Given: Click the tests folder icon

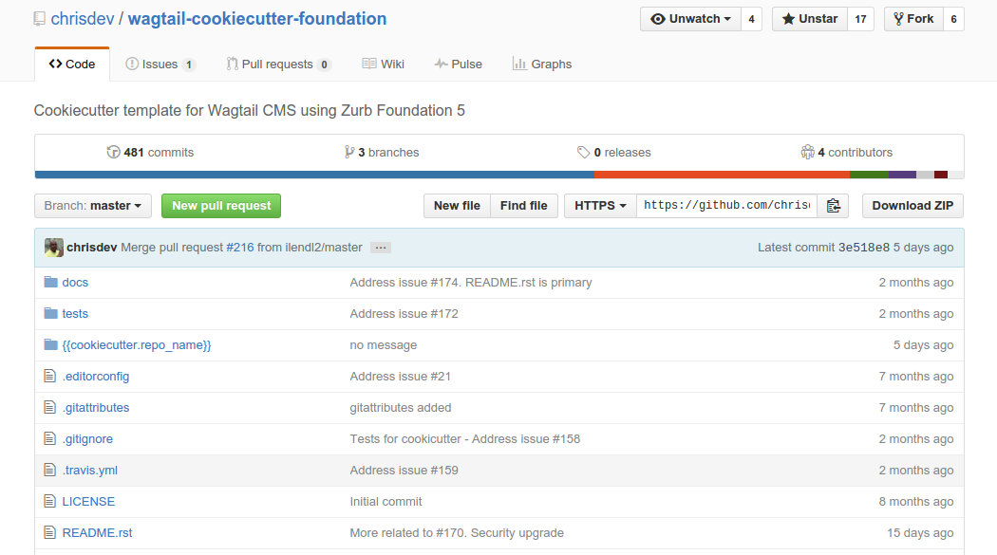Looking at the screenshot, I should (51, 313).
